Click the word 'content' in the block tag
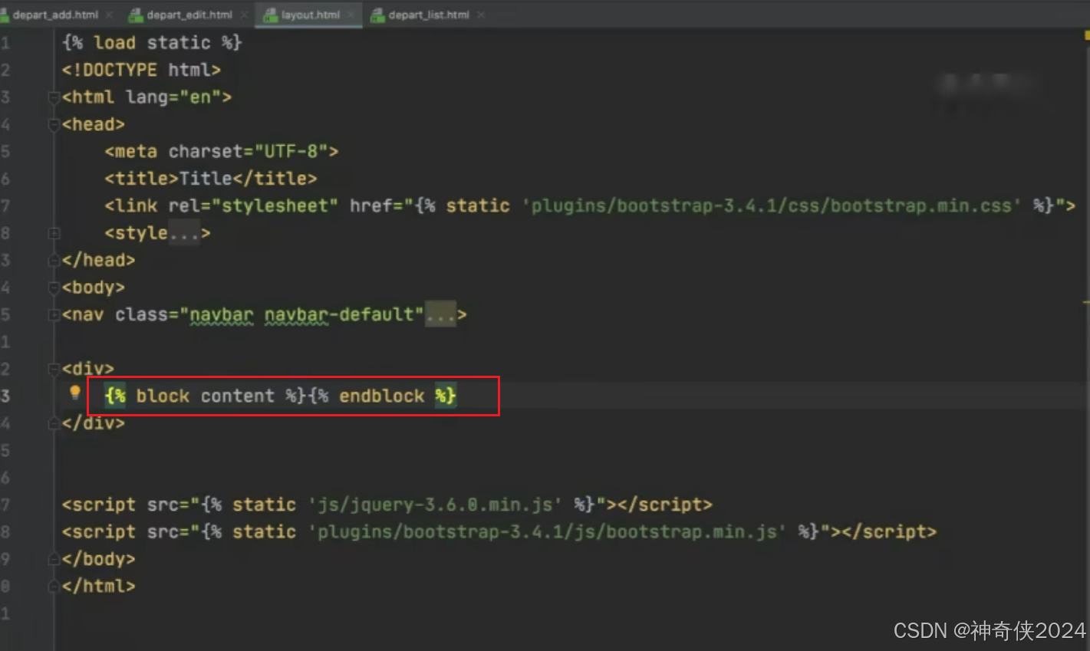Screen dimensions: 1090x651 pos(238,396)
